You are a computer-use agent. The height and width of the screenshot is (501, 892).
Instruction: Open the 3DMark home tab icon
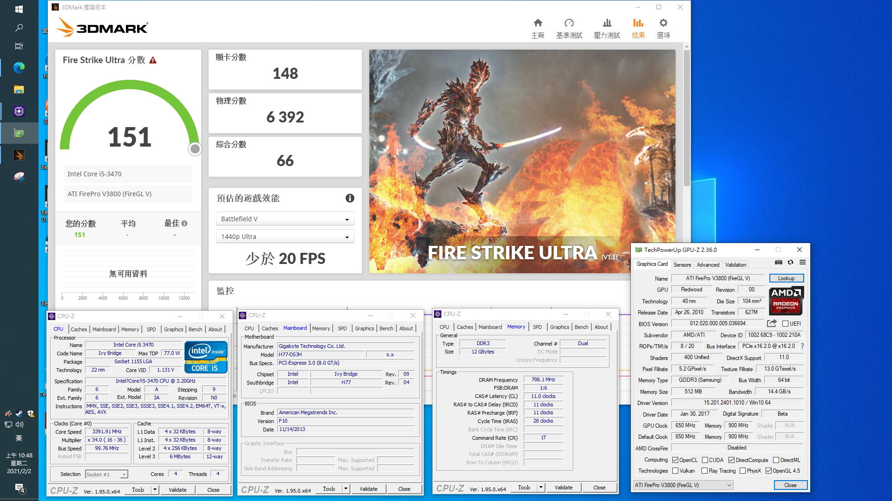tap(538, 23)
